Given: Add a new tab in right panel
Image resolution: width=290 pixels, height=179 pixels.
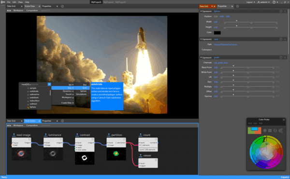Looking at the screenshot, I should (237, 6).
